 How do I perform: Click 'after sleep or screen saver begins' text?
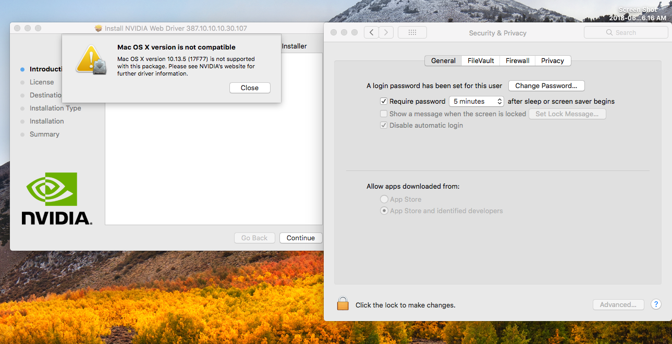coord(561,101)
